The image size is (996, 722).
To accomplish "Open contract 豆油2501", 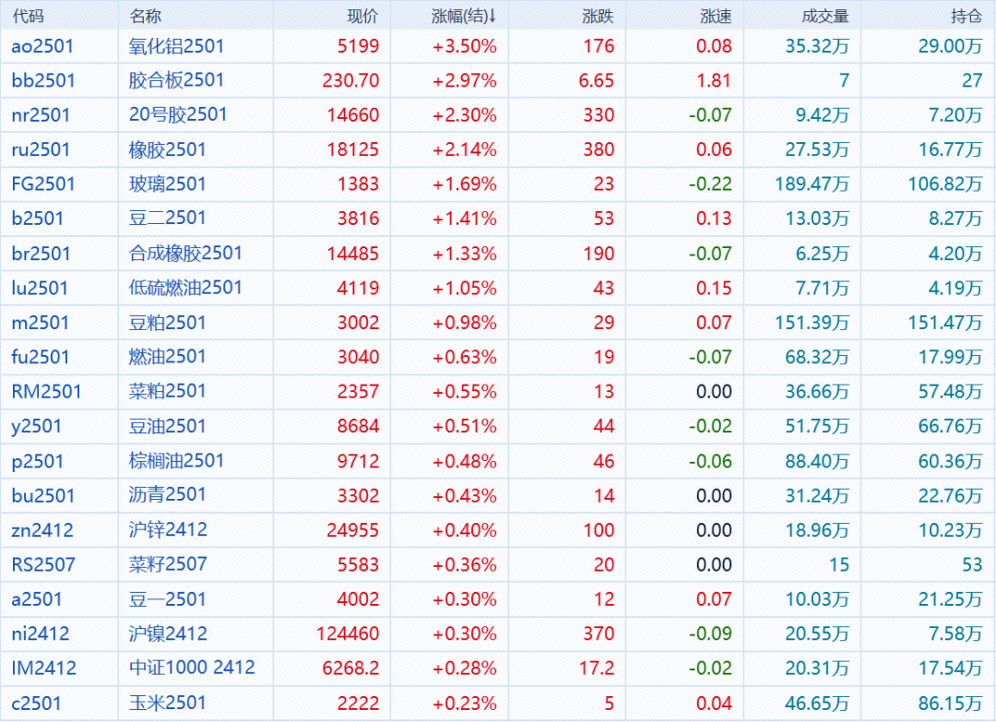I will coord(168,425).
